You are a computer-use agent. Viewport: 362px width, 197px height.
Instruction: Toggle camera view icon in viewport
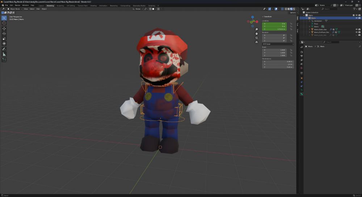click(257, 38)
